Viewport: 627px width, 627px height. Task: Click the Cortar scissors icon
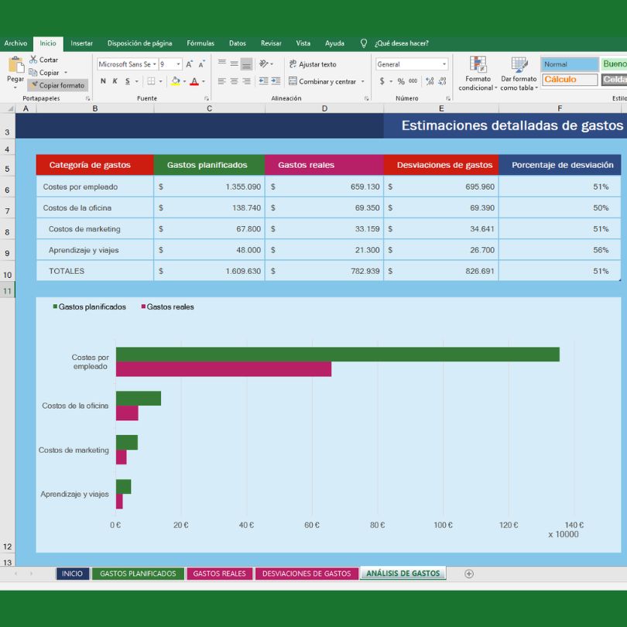tap(33, 60)
